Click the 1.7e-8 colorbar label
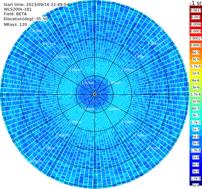 [x=196, y=150]
